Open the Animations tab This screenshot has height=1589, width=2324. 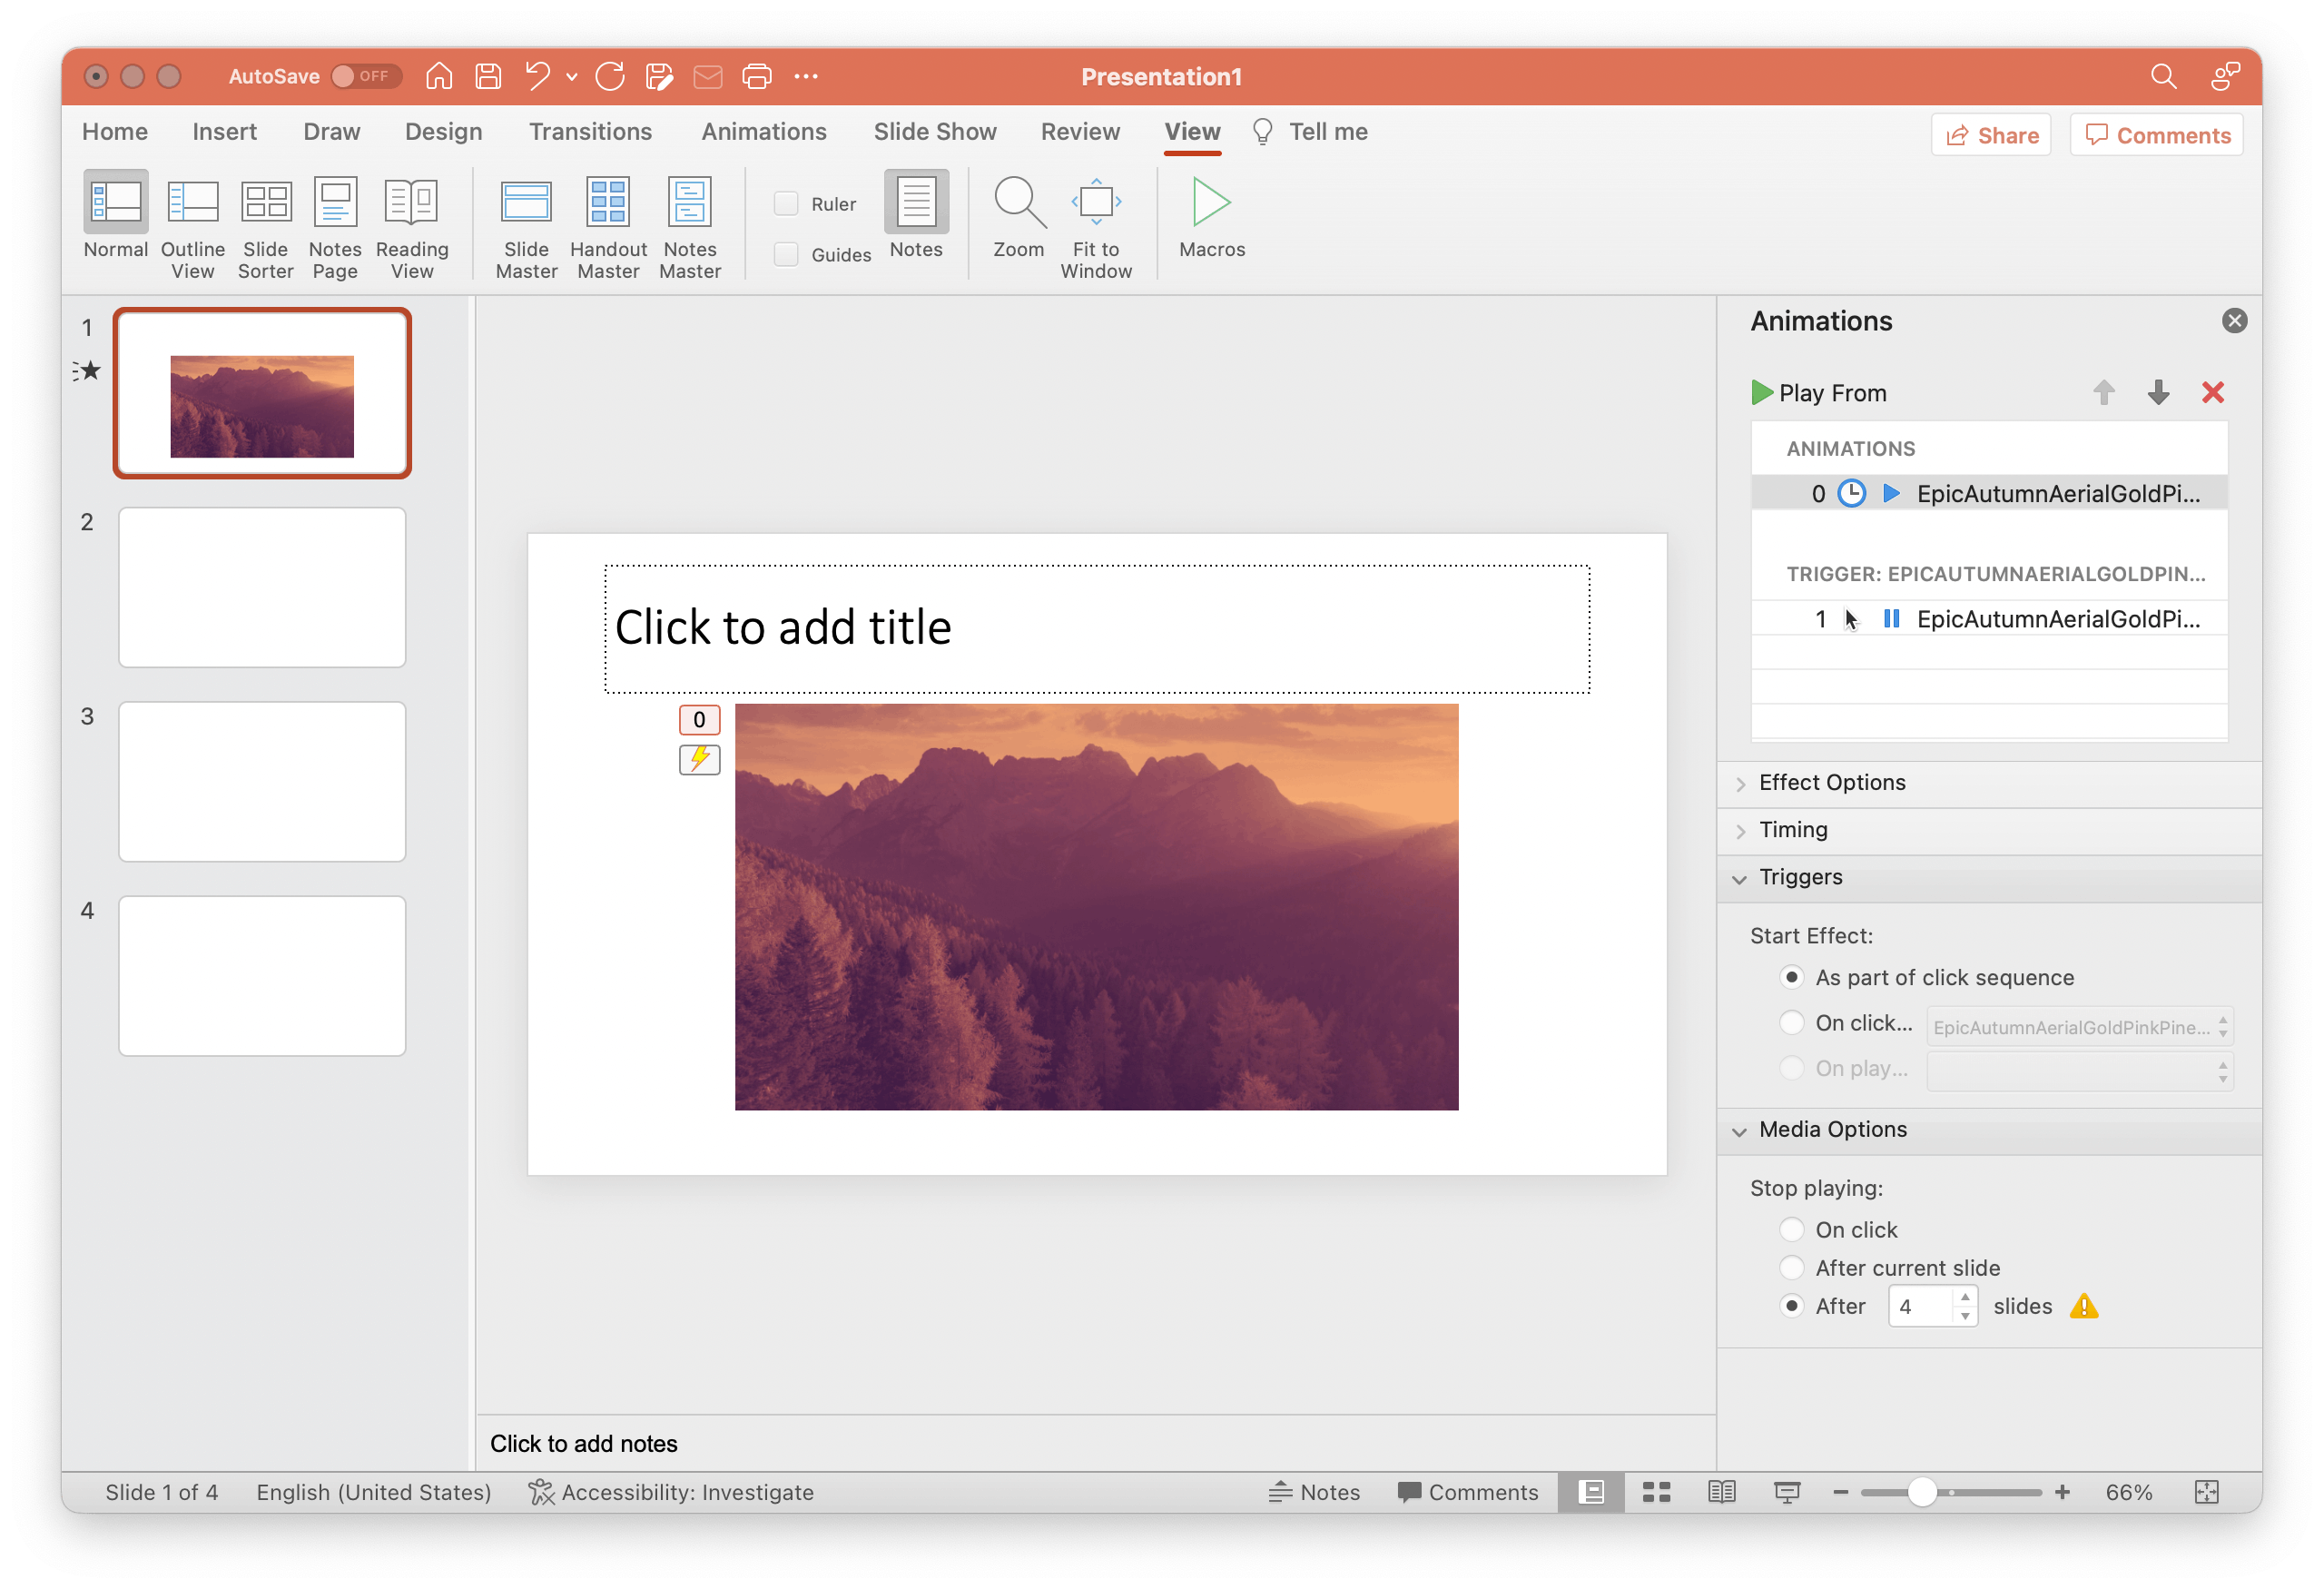[763, 131]
